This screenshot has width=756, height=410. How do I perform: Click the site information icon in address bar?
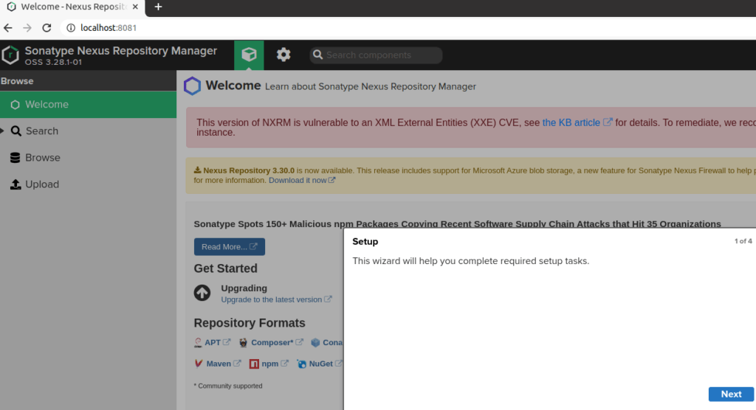[x=71, y=28]
